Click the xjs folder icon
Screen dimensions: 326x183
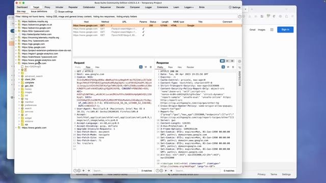22,125
